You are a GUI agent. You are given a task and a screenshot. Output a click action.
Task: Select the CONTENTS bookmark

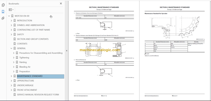[22, 44]
